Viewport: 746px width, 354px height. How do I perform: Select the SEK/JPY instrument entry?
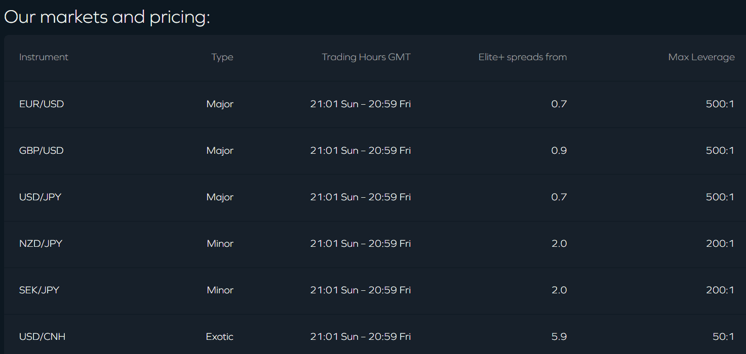(39, 290)
